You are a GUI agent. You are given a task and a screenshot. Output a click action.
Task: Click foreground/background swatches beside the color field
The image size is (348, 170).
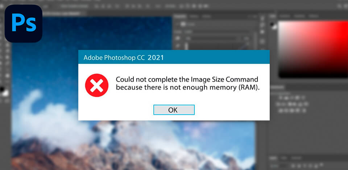click(x=273, y=26)
